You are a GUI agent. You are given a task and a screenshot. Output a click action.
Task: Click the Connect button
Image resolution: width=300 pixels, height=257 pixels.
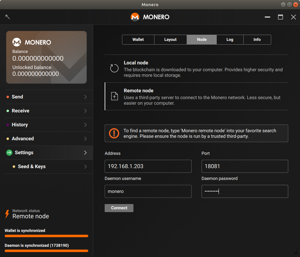pyautogui.click(x=119, y=208)
